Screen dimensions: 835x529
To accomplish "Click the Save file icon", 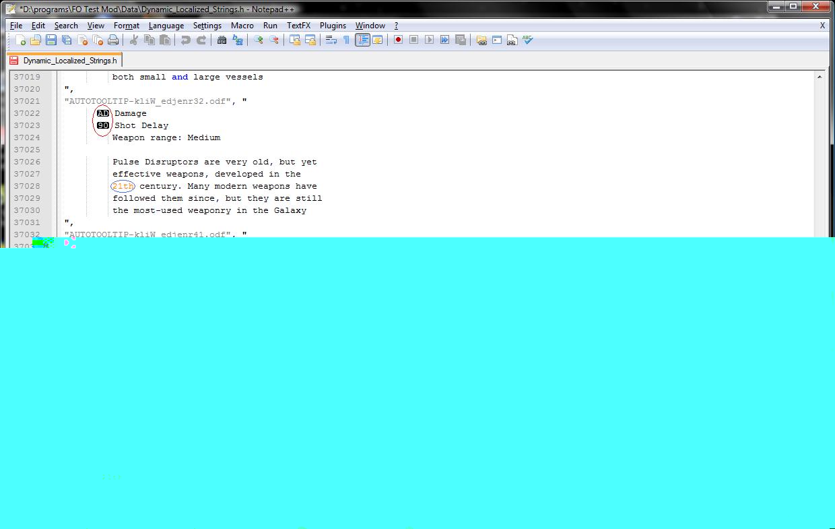I will tap(51, 40).
